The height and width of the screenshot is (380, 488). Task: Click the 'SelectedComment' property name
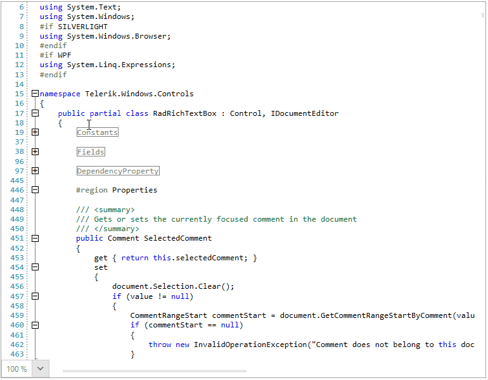[x=177, y=239]
